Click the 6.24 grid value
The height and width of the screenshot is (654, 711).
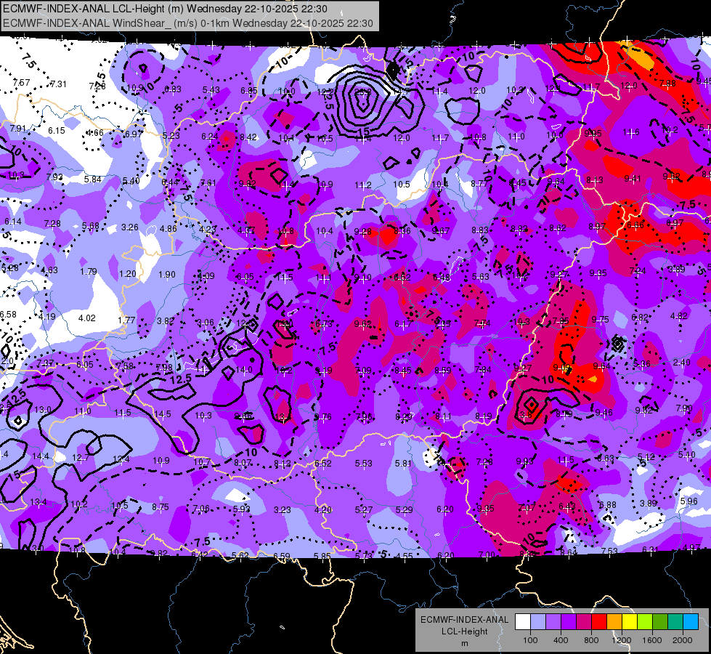point(210,136)
